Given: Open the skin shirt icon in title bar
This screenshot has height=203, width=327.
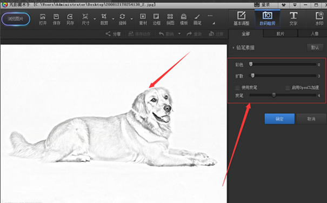Looking at the screenshot, I should (x=284, y=5).
